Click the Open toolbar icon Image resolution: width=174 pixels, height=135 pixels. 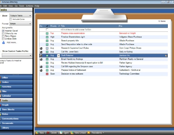(61, 133)
